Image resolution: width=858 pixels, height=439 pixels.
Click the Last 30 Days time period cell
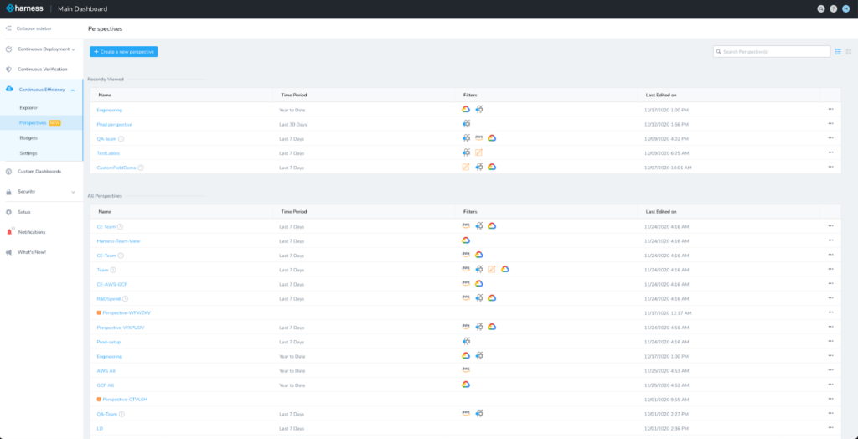[292, 124]
